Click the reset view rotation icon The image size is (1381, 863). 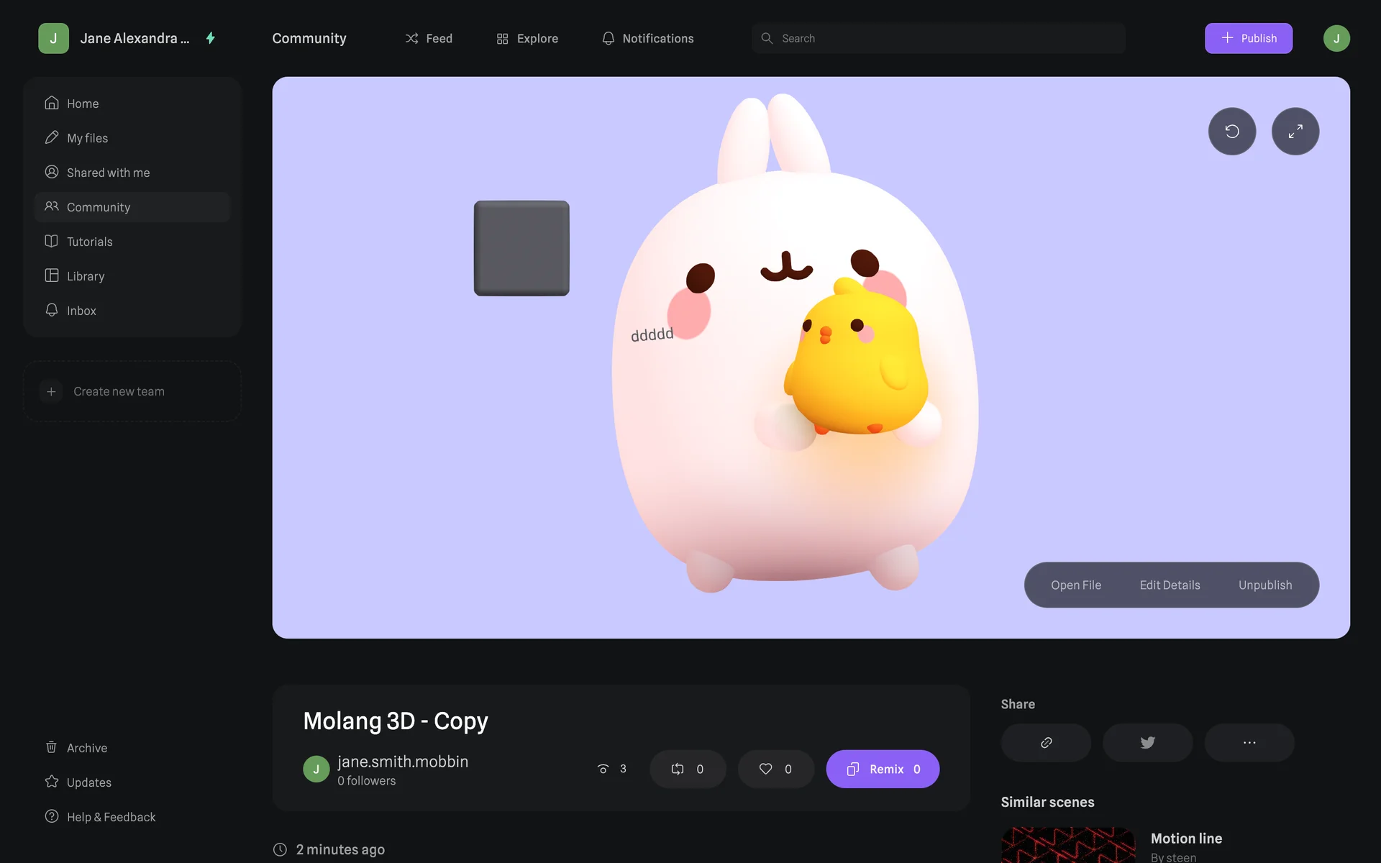click(1231, 132)
